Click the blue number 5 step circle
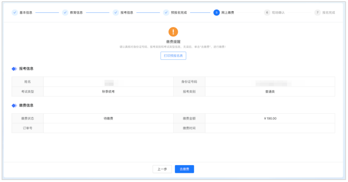This screenshot has height=182, width=348. click(216, 12)
